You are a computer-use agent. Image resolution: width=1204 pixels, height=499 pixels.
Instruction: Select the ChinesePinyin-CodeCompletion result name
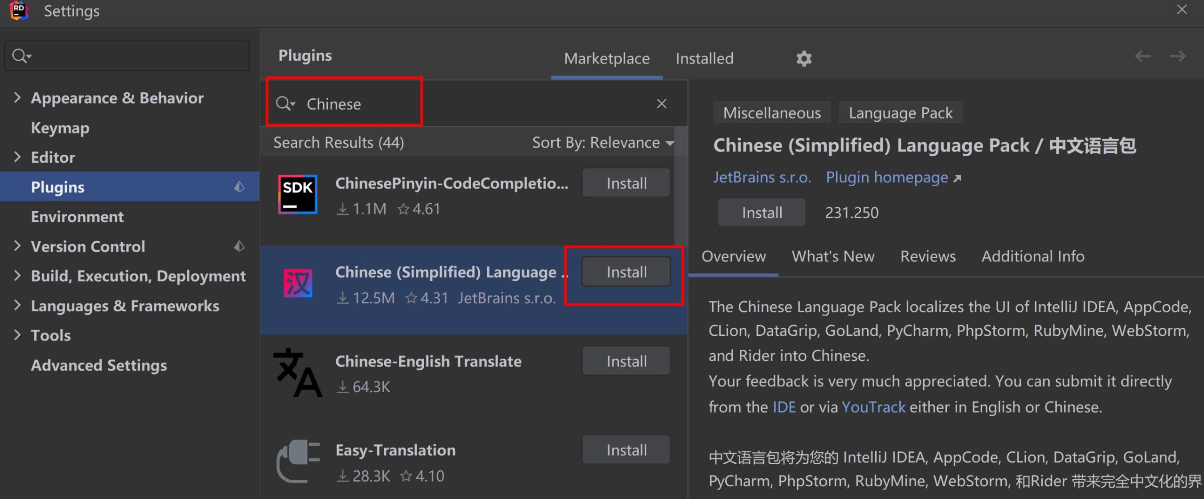[x=451, y=183]
